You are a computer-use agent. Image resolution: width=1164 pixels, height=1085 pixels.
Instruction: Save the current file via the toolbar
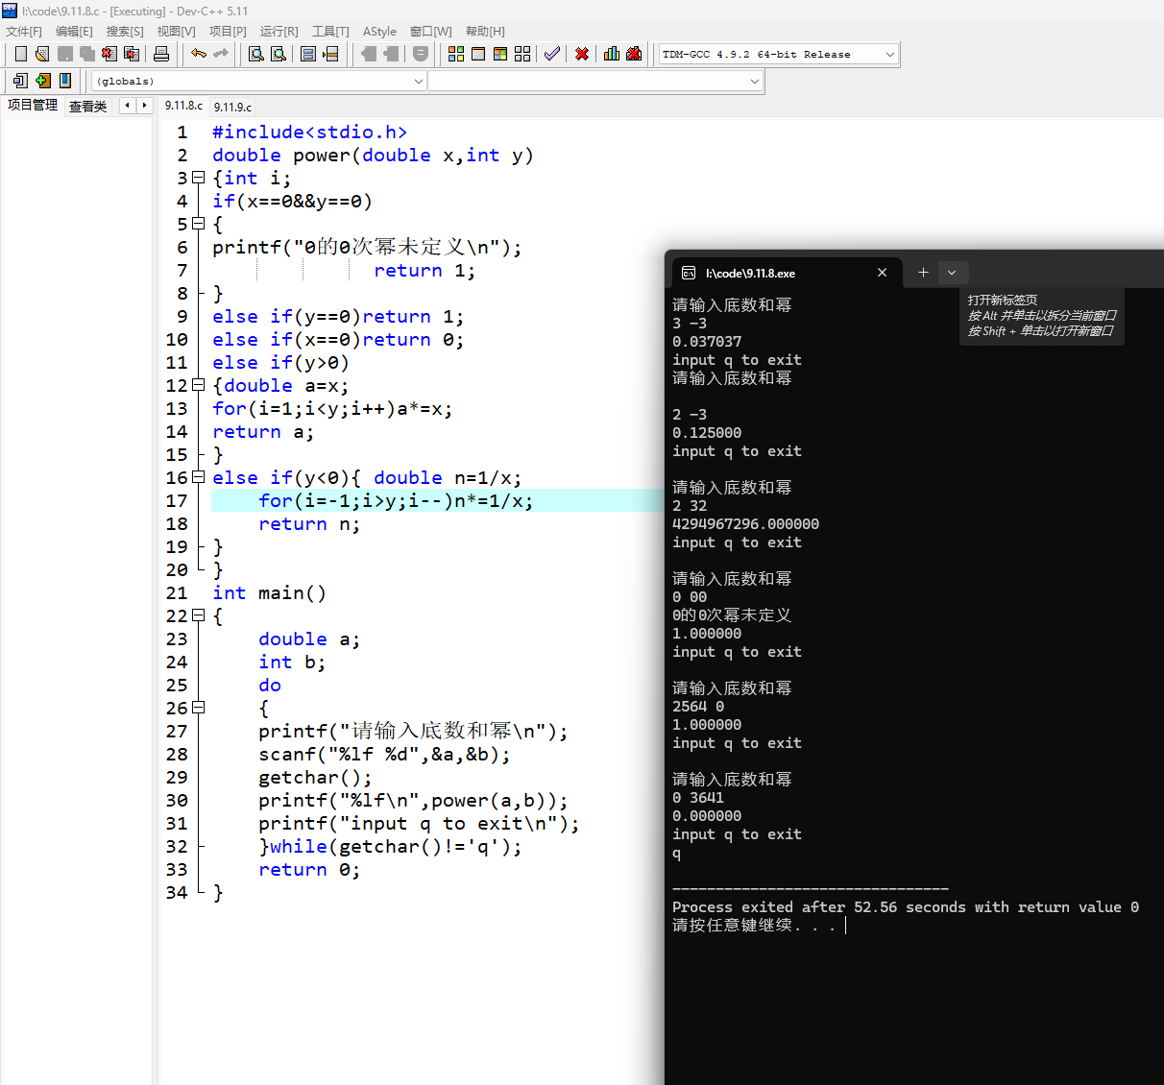coord(65,54)
